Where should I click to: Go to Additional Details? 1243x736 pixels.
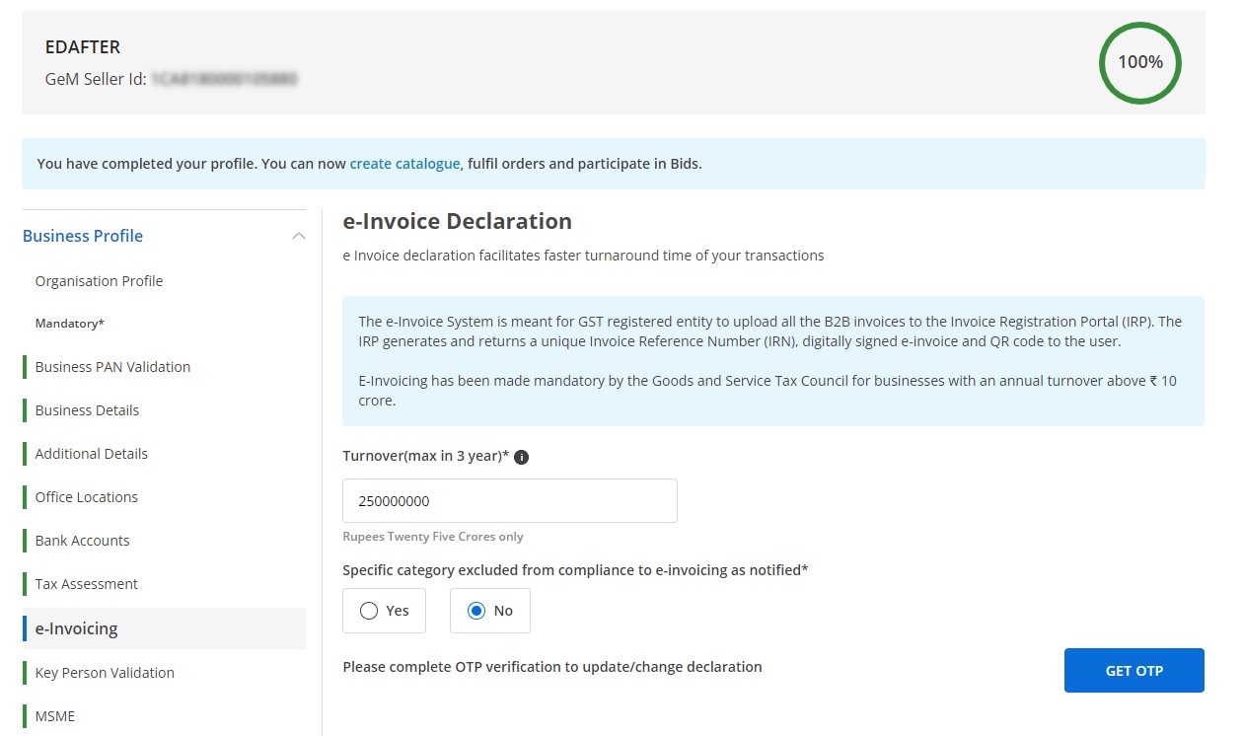tap(91, 453)
